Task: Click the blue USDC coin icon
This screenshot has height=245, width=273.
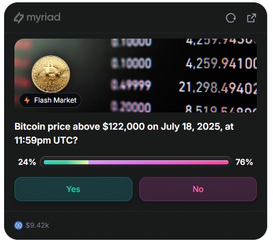Action: (19, 225)
